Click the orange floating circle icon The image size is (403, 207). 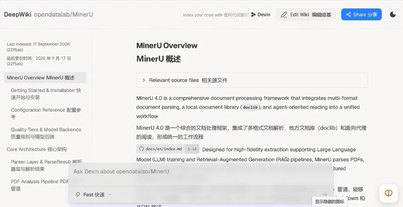coord(388,193)
